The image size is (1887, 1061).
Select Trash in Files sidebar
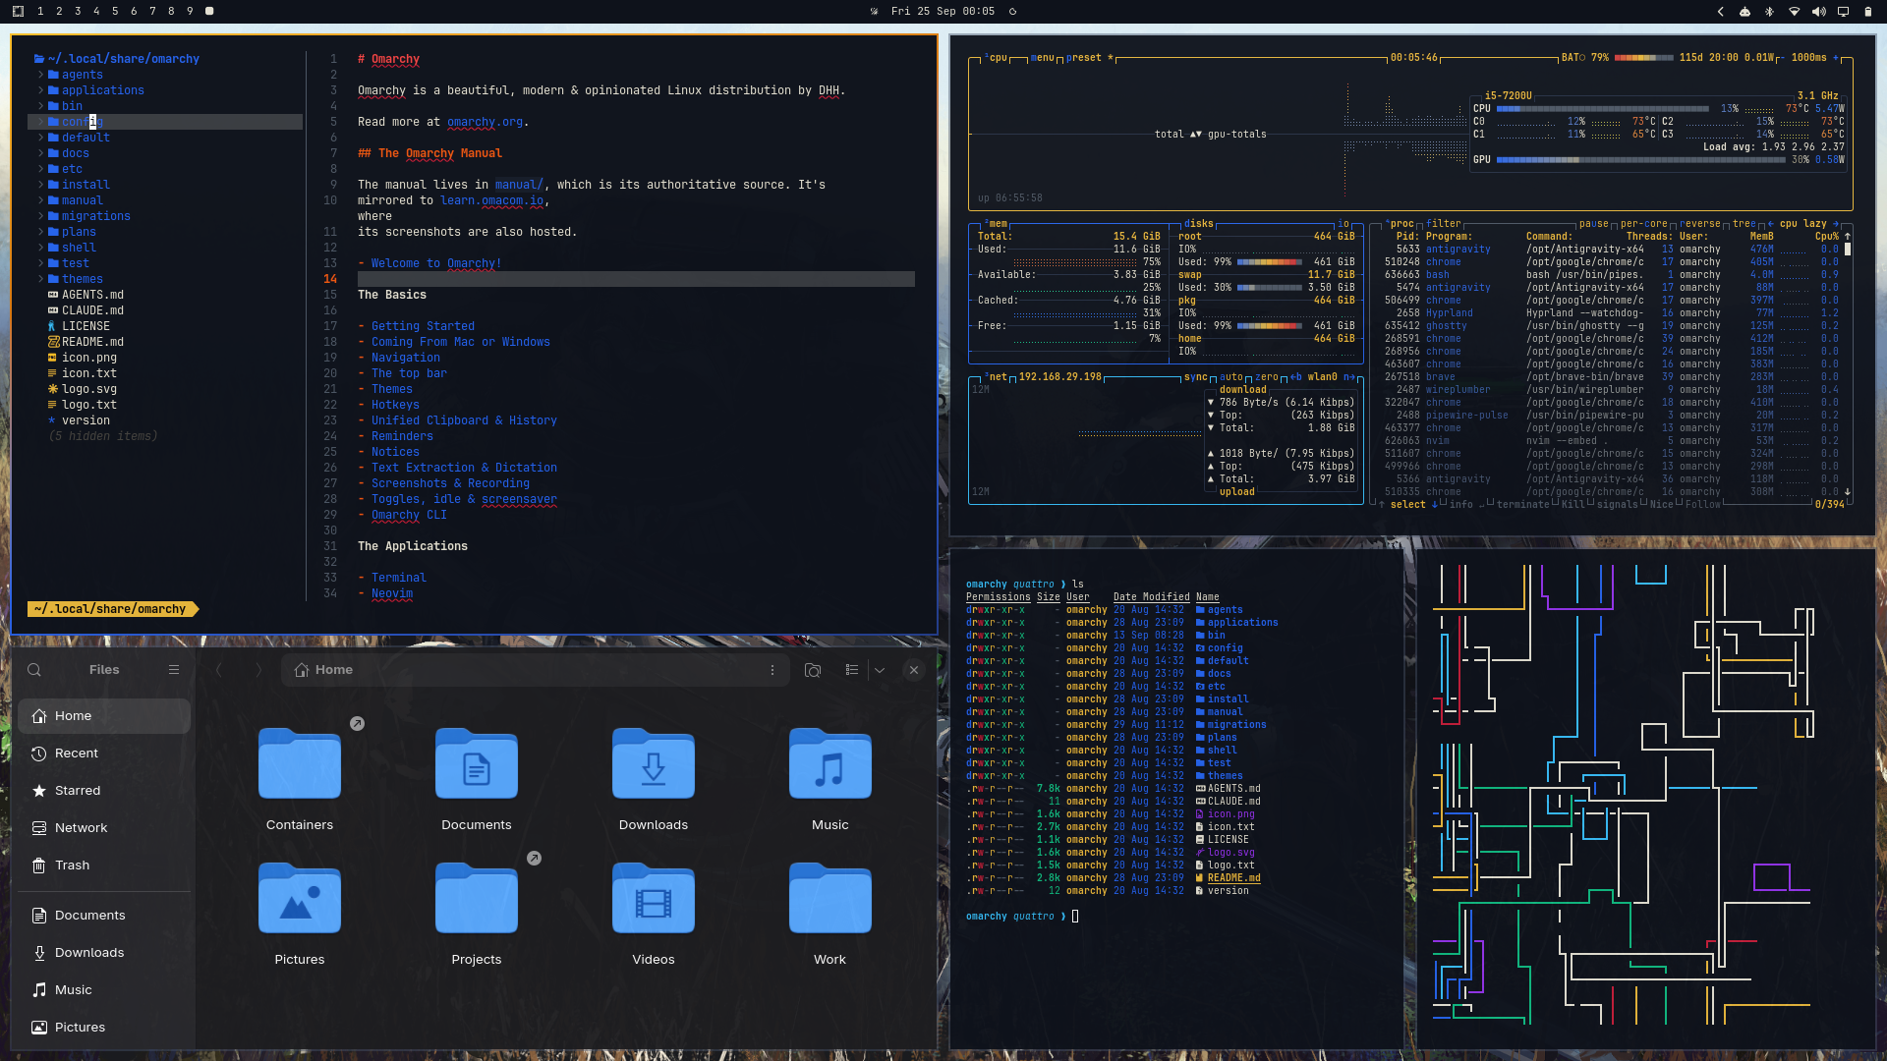[104, 866]
